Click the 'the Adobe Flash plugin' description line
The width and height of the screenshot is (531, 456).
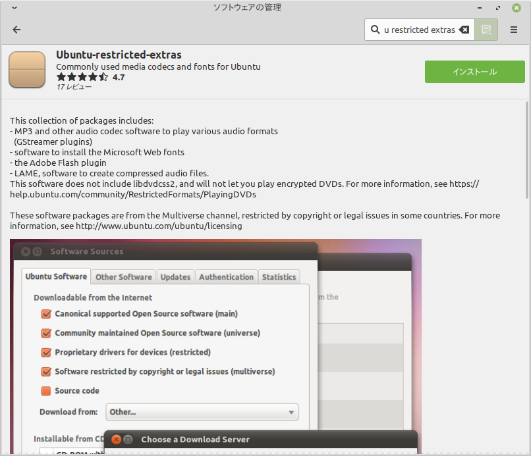click(58, 163)
